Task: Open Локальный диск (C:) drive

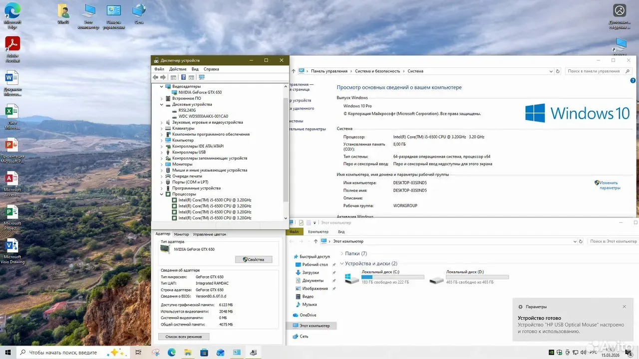Action: (x=384, y=277)
